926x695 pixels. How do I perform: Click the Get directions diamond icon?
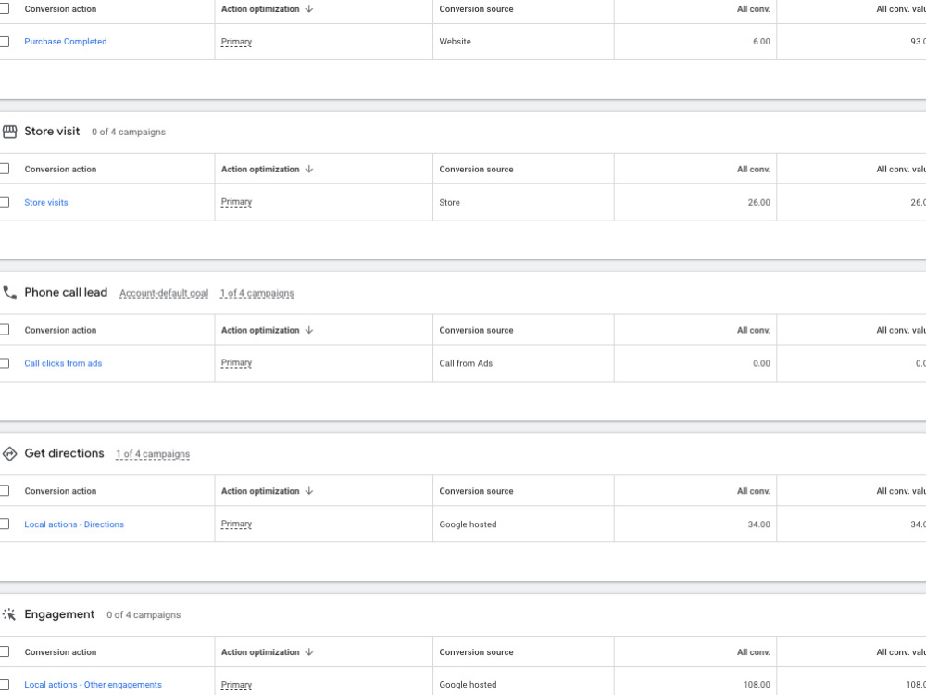tap(9, 454)
